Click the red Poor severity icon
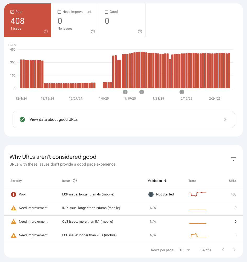The image size is (247, 262). click(x=13, y=194)
